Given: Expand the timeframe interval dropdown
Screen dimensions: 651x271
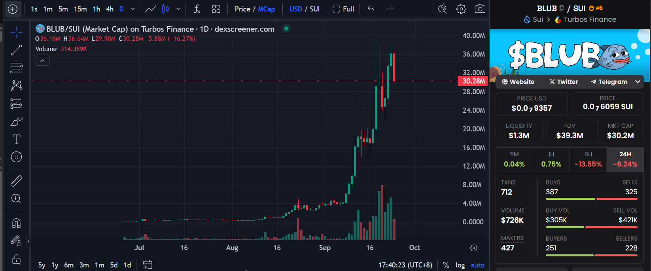Looking at the screenshot, I should click(133, 9).
